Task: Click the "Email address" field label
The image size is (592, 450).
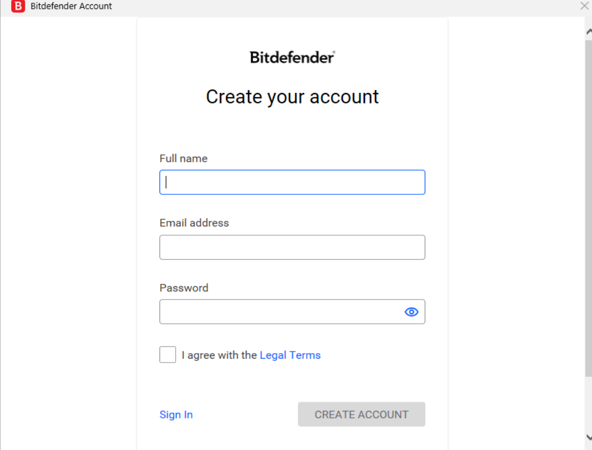Action: click(x=194, y=223)
